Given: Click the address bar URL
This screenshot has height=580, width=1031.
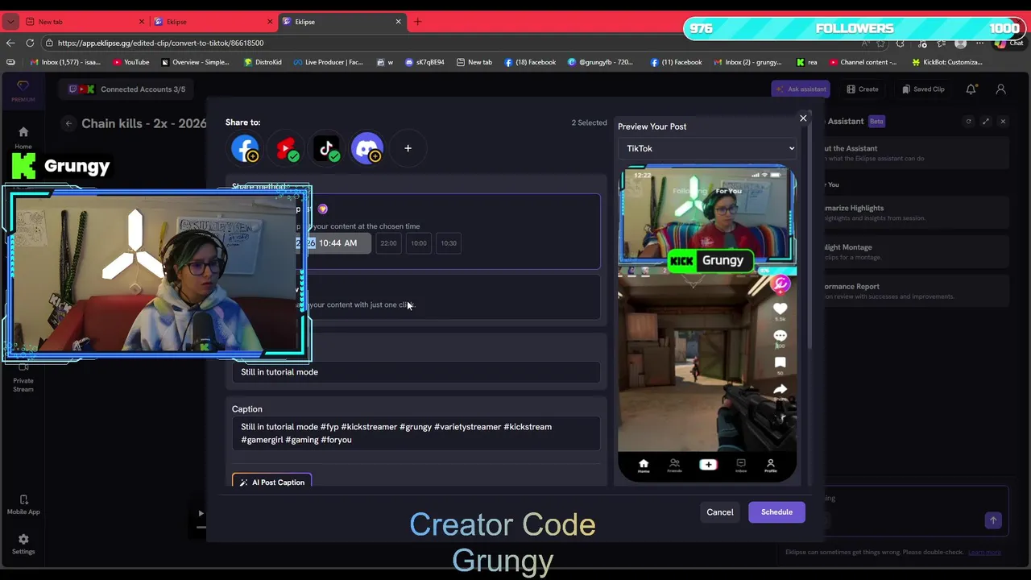Looking at the screenshot, I should tap(161, 43).
